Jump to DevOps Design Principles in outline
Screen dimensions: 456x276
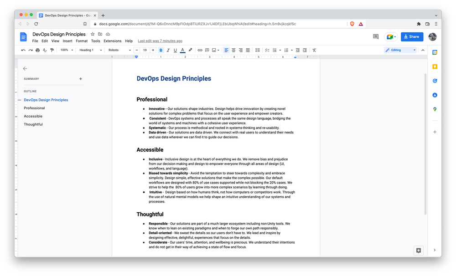pos(46,100)
